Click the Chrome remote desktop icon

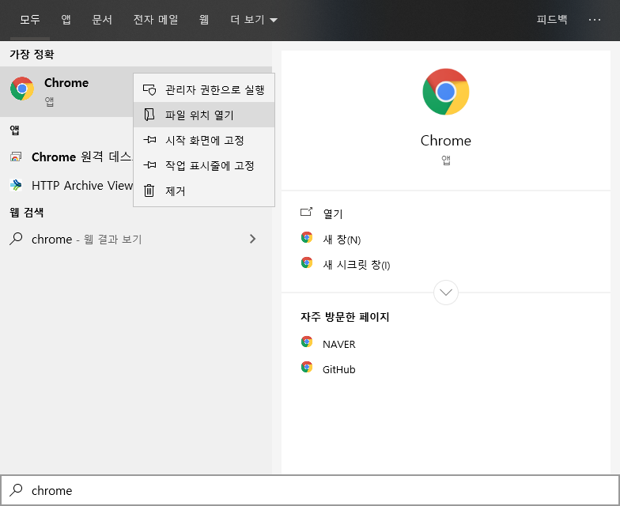click(x=16, y=157)
